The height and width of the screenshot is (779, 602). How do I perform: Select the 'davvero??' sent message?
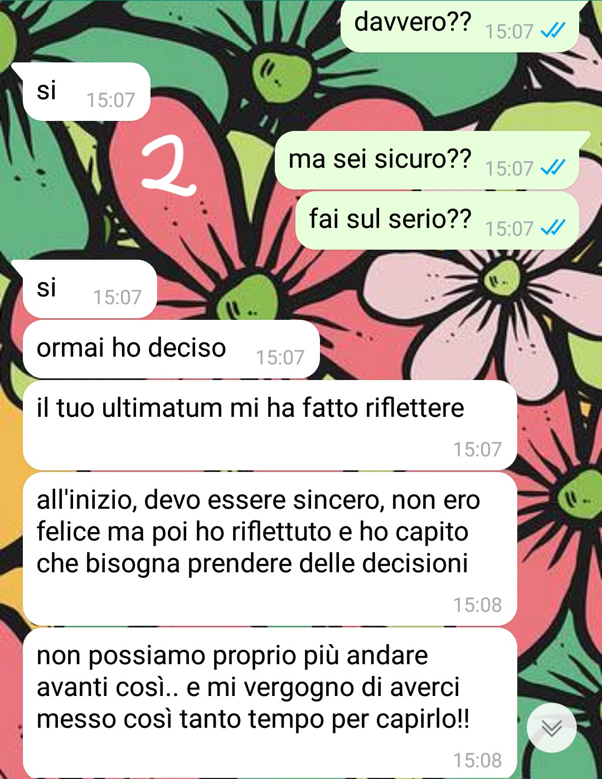click(460, 25)
